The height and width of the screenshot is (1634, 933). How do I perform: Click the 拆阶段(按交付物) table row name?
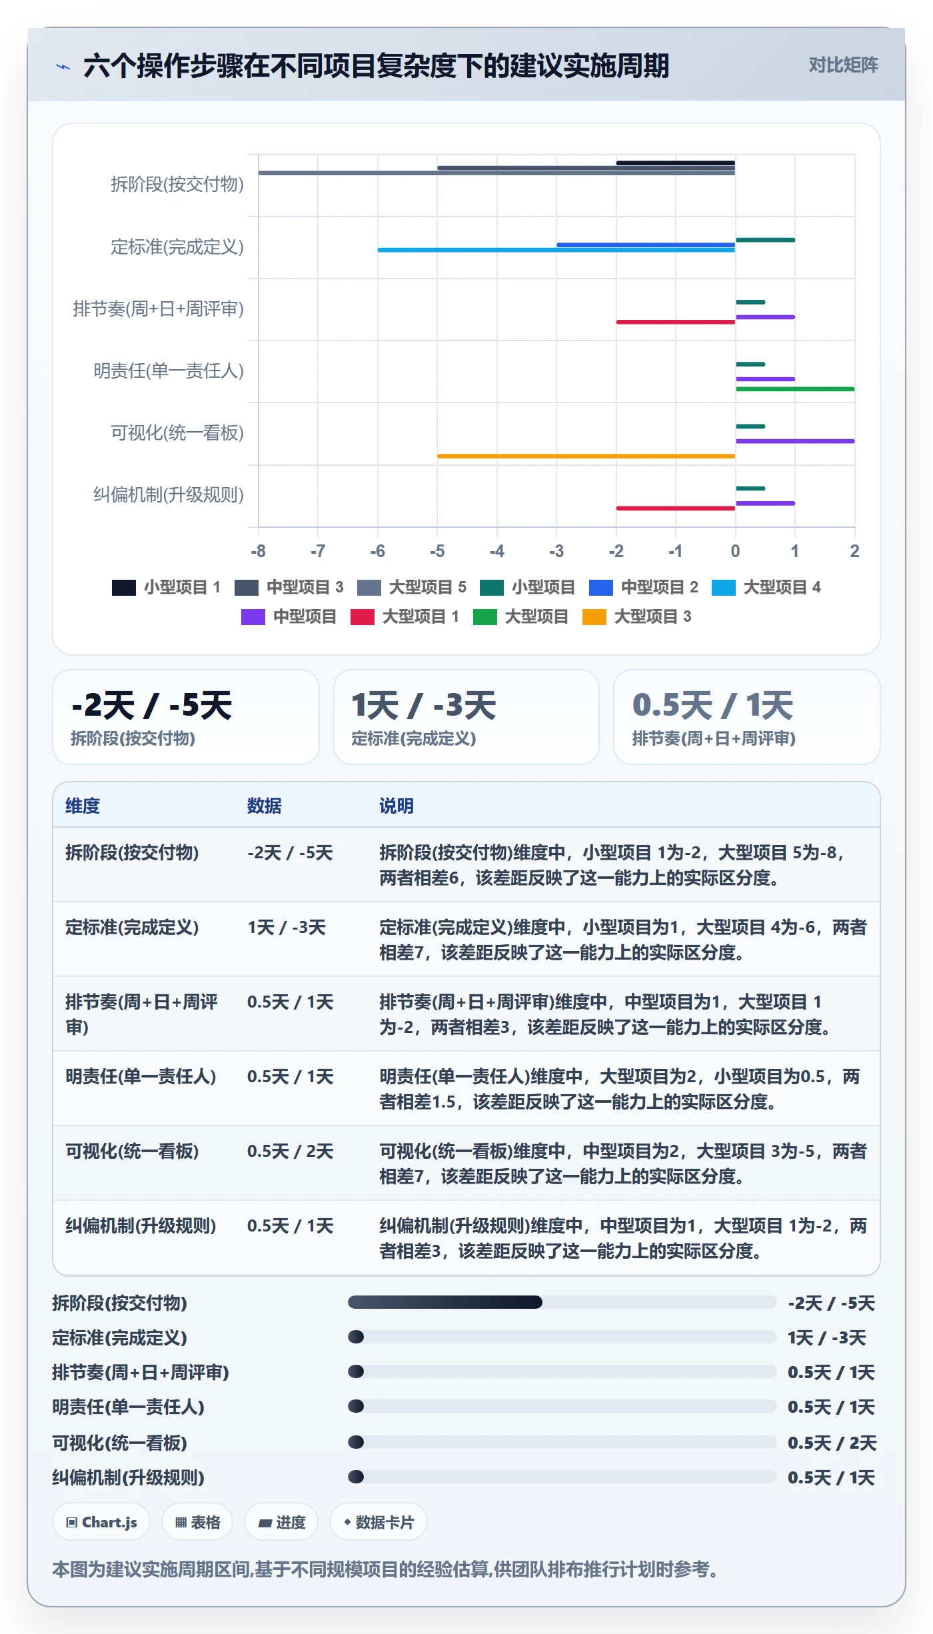[132, 852]
